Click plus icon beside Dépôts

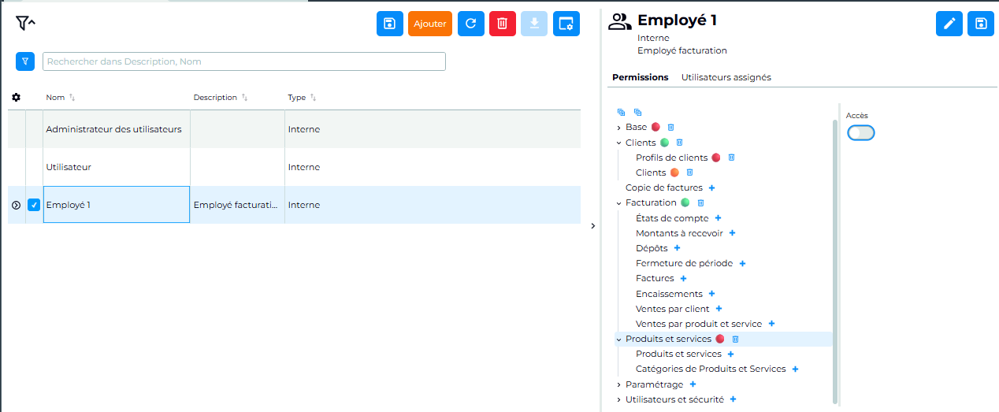677,248
